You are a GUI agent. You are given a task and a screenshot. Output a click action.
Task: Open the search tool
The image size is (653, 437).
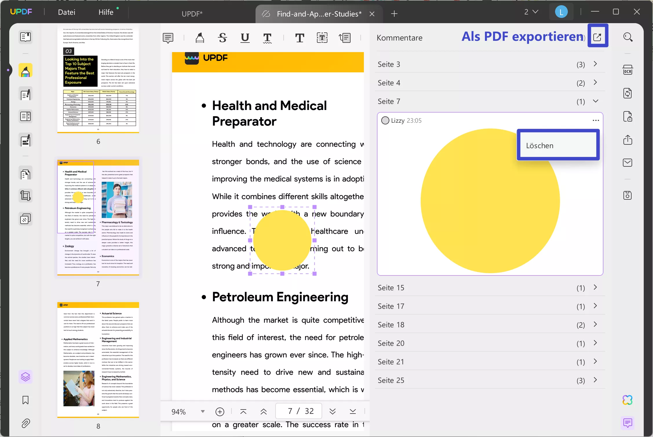pos(628,37)
